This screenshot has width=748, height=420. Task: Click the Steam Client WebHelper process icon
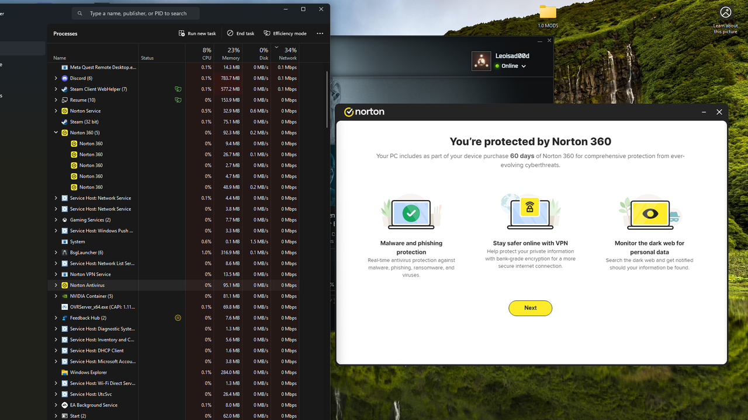point(64,89)
